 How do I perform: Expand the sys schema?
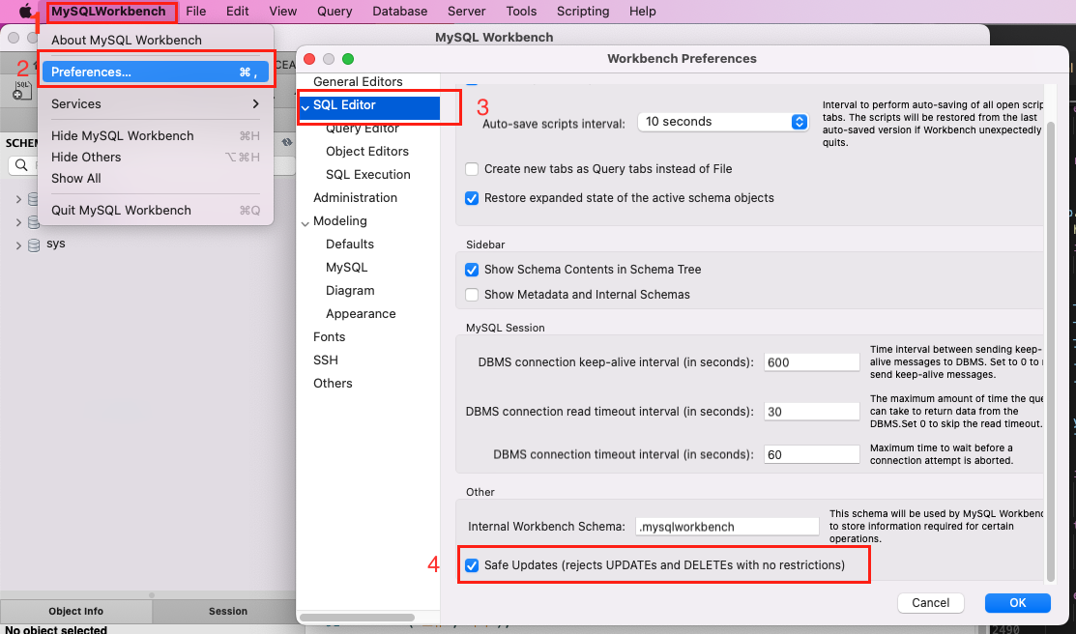pos(18,245)
